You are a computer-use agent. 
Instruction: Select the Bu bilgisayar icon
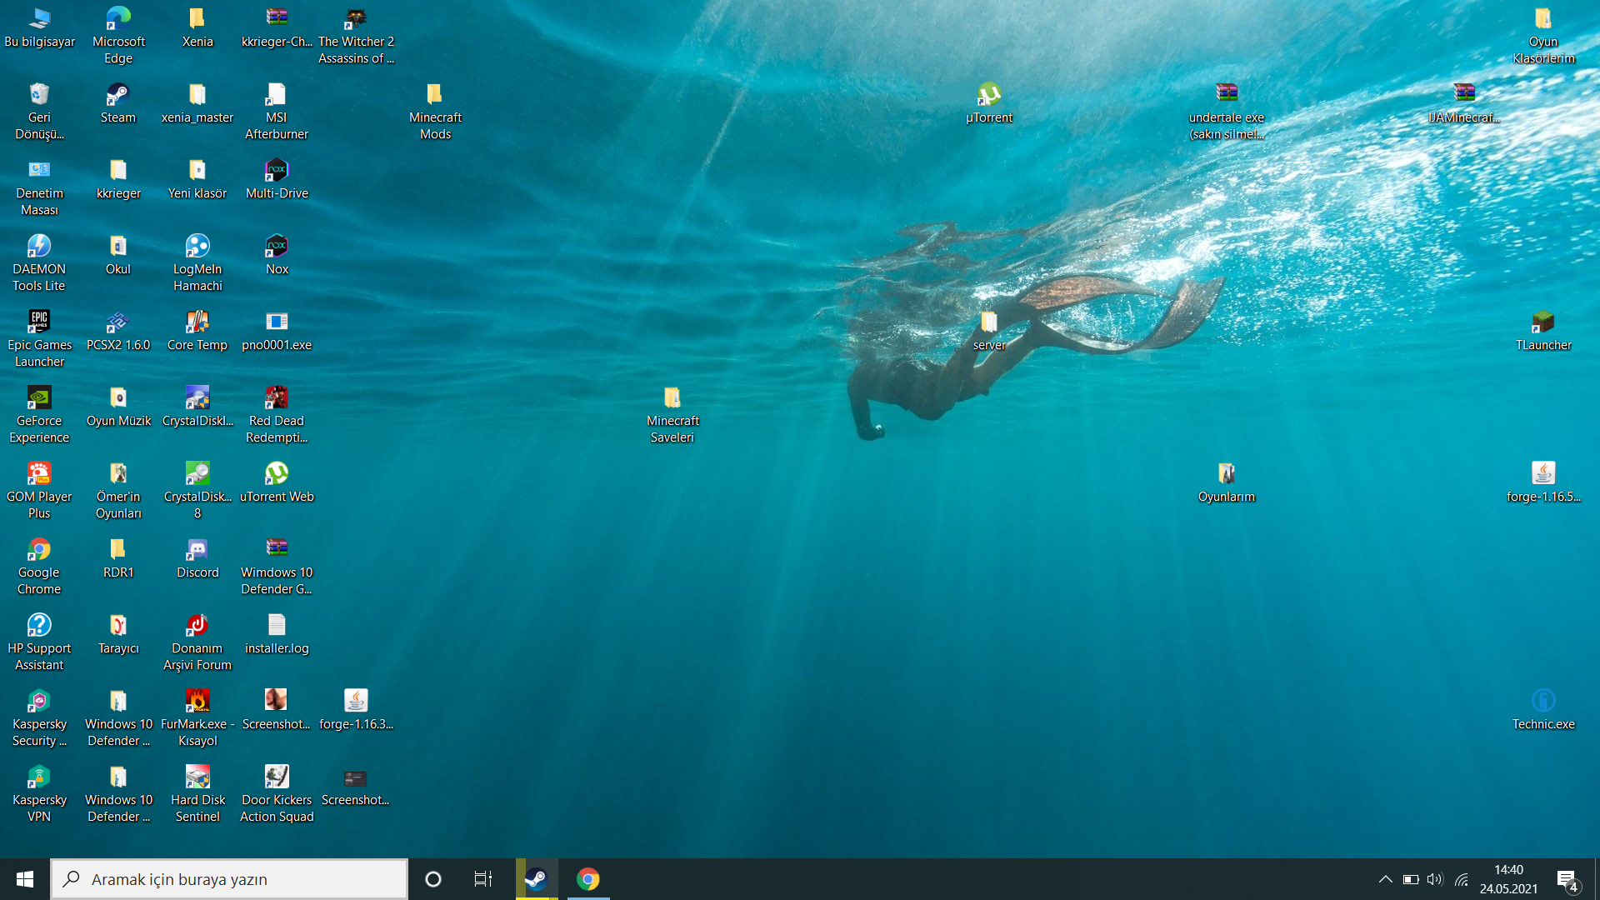[x=39, y=27]
